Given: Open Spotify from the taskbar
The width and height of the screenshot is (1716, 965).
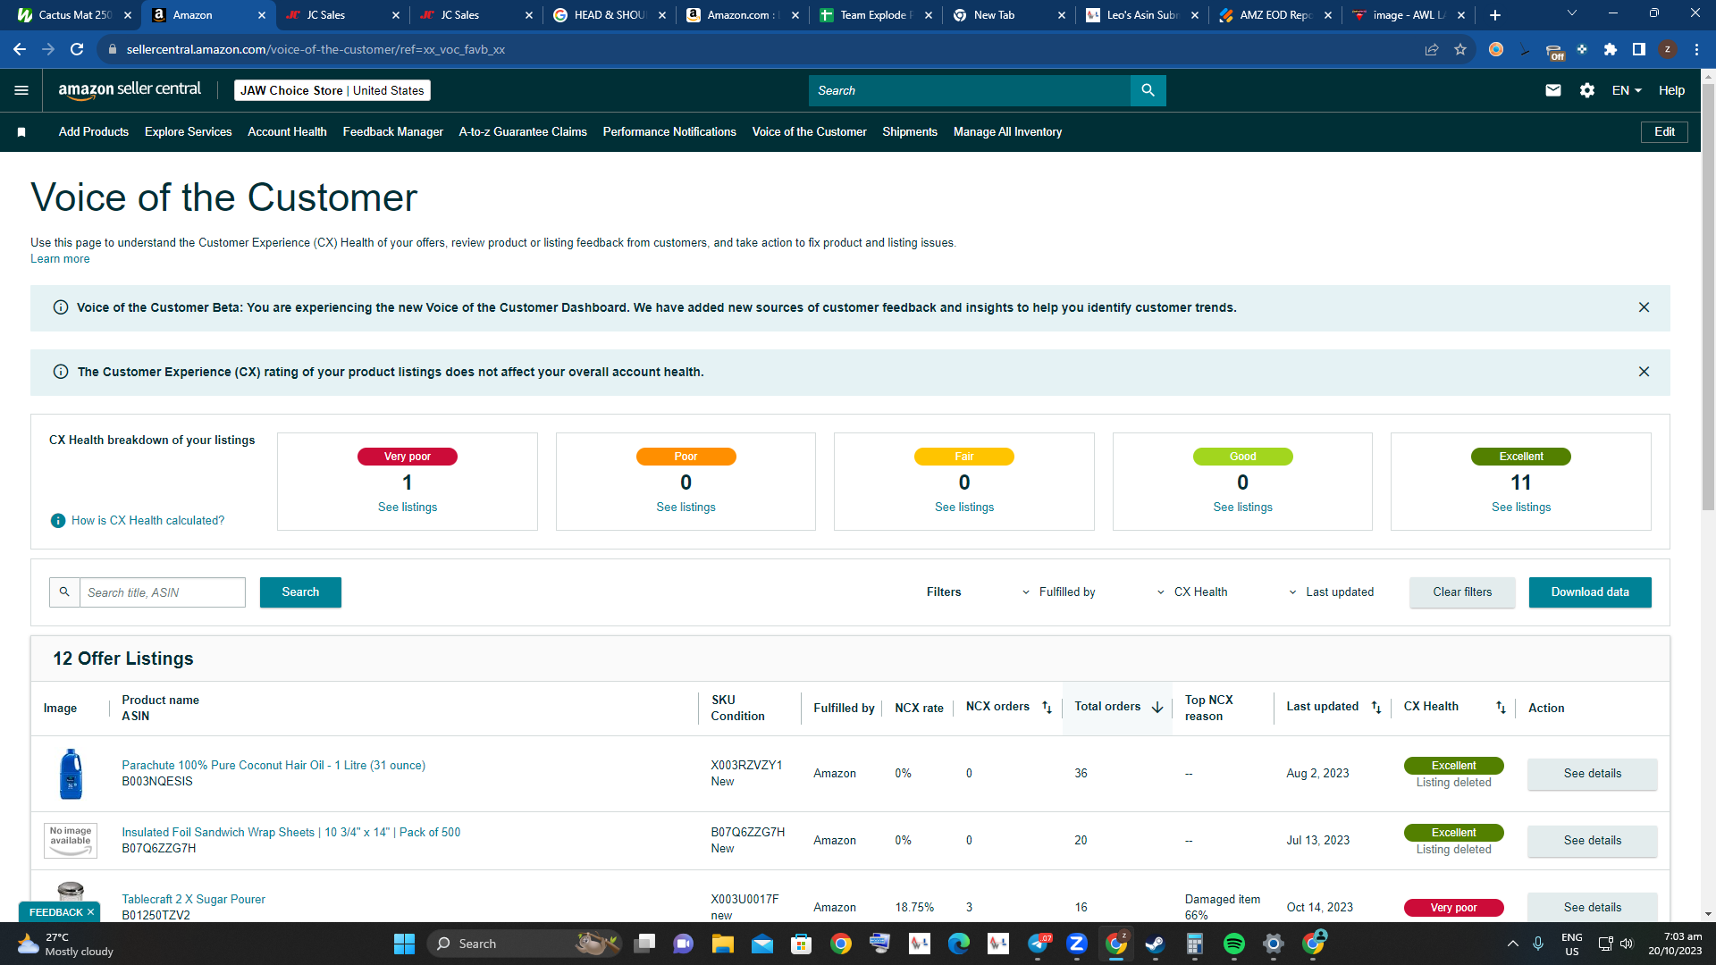Looking at the screenshot, I should [1234, 944].
